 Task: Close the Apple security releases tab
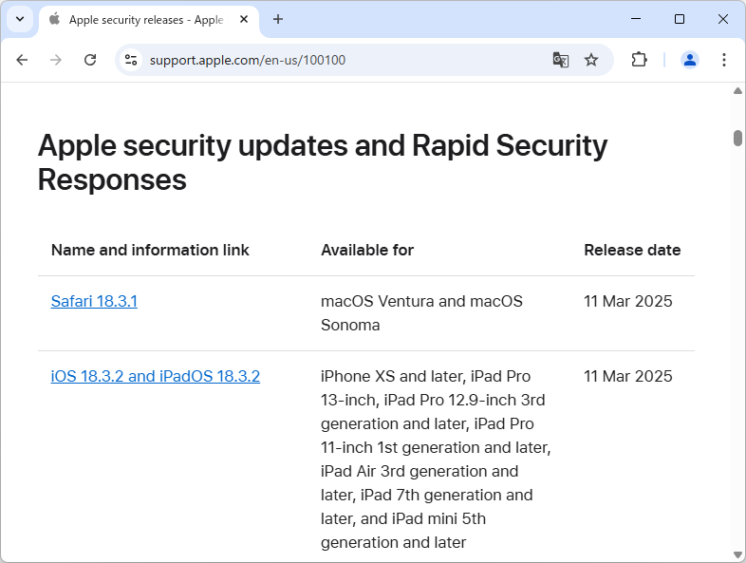click(x=244, y=20)
